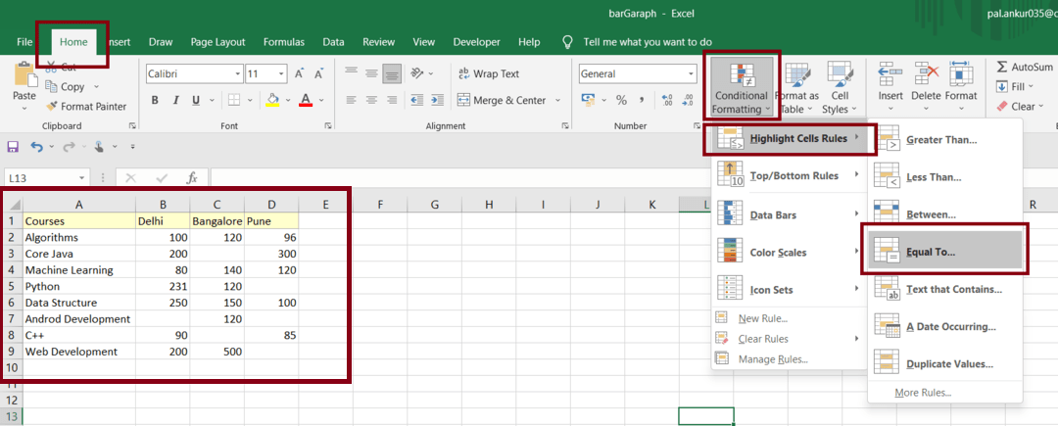Click Decrease Decimal icon
Viewport: 1058px width, 426px height.
point(688,101)
